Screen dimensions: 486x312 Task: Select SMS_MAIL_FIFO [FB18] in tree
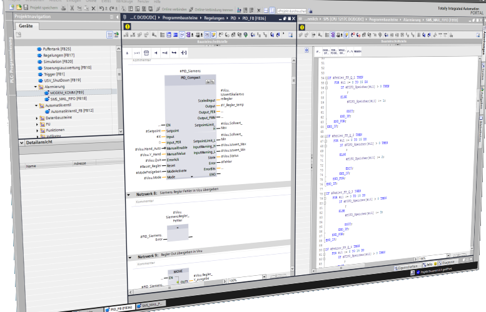(66, 99)
